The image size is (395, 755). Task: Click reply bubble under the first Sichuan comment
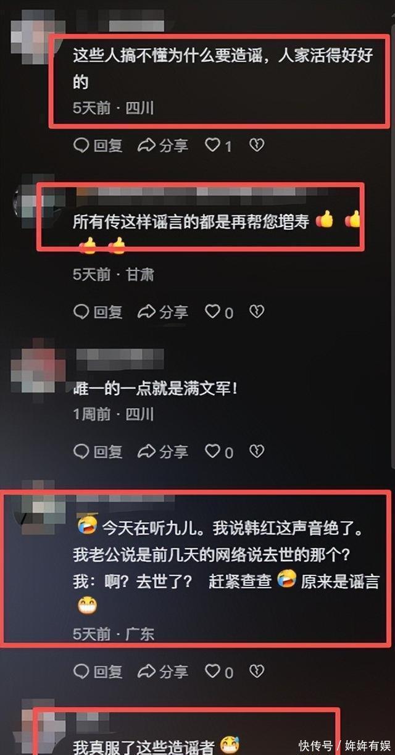pos(98,146)
